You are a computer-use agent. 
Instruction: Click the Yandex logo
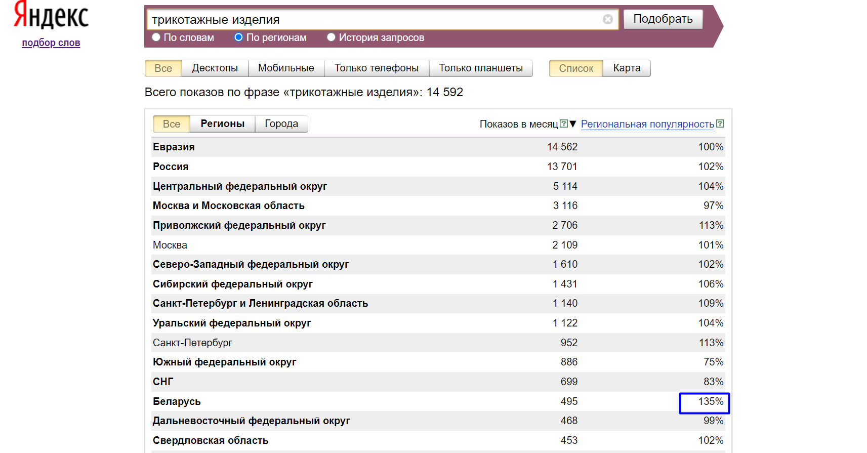tap(51, 15)
